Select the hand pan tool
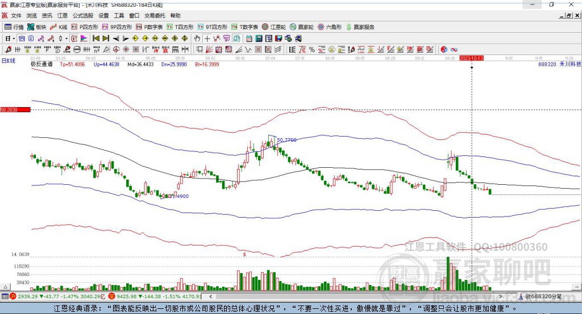582x314 pixels. pyautogui.click(x=197, y=39)
